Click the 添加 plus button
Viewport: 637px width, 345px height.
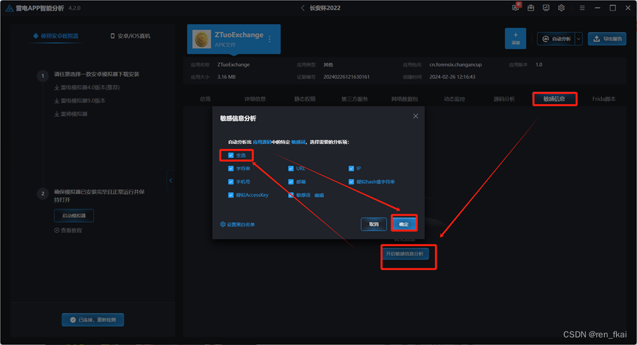[x=516, y=39]
